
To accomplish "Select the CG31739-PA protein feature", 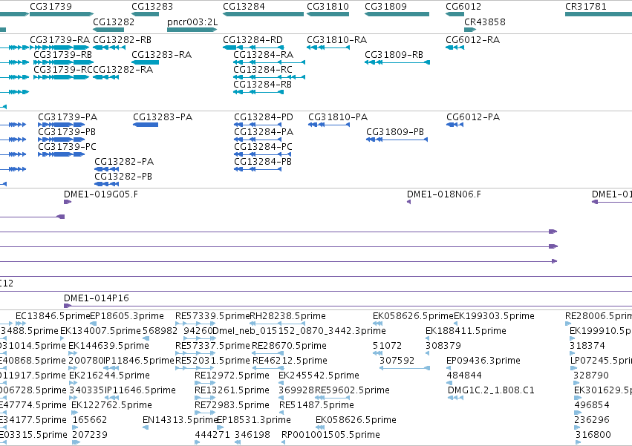I will point(61,125).
